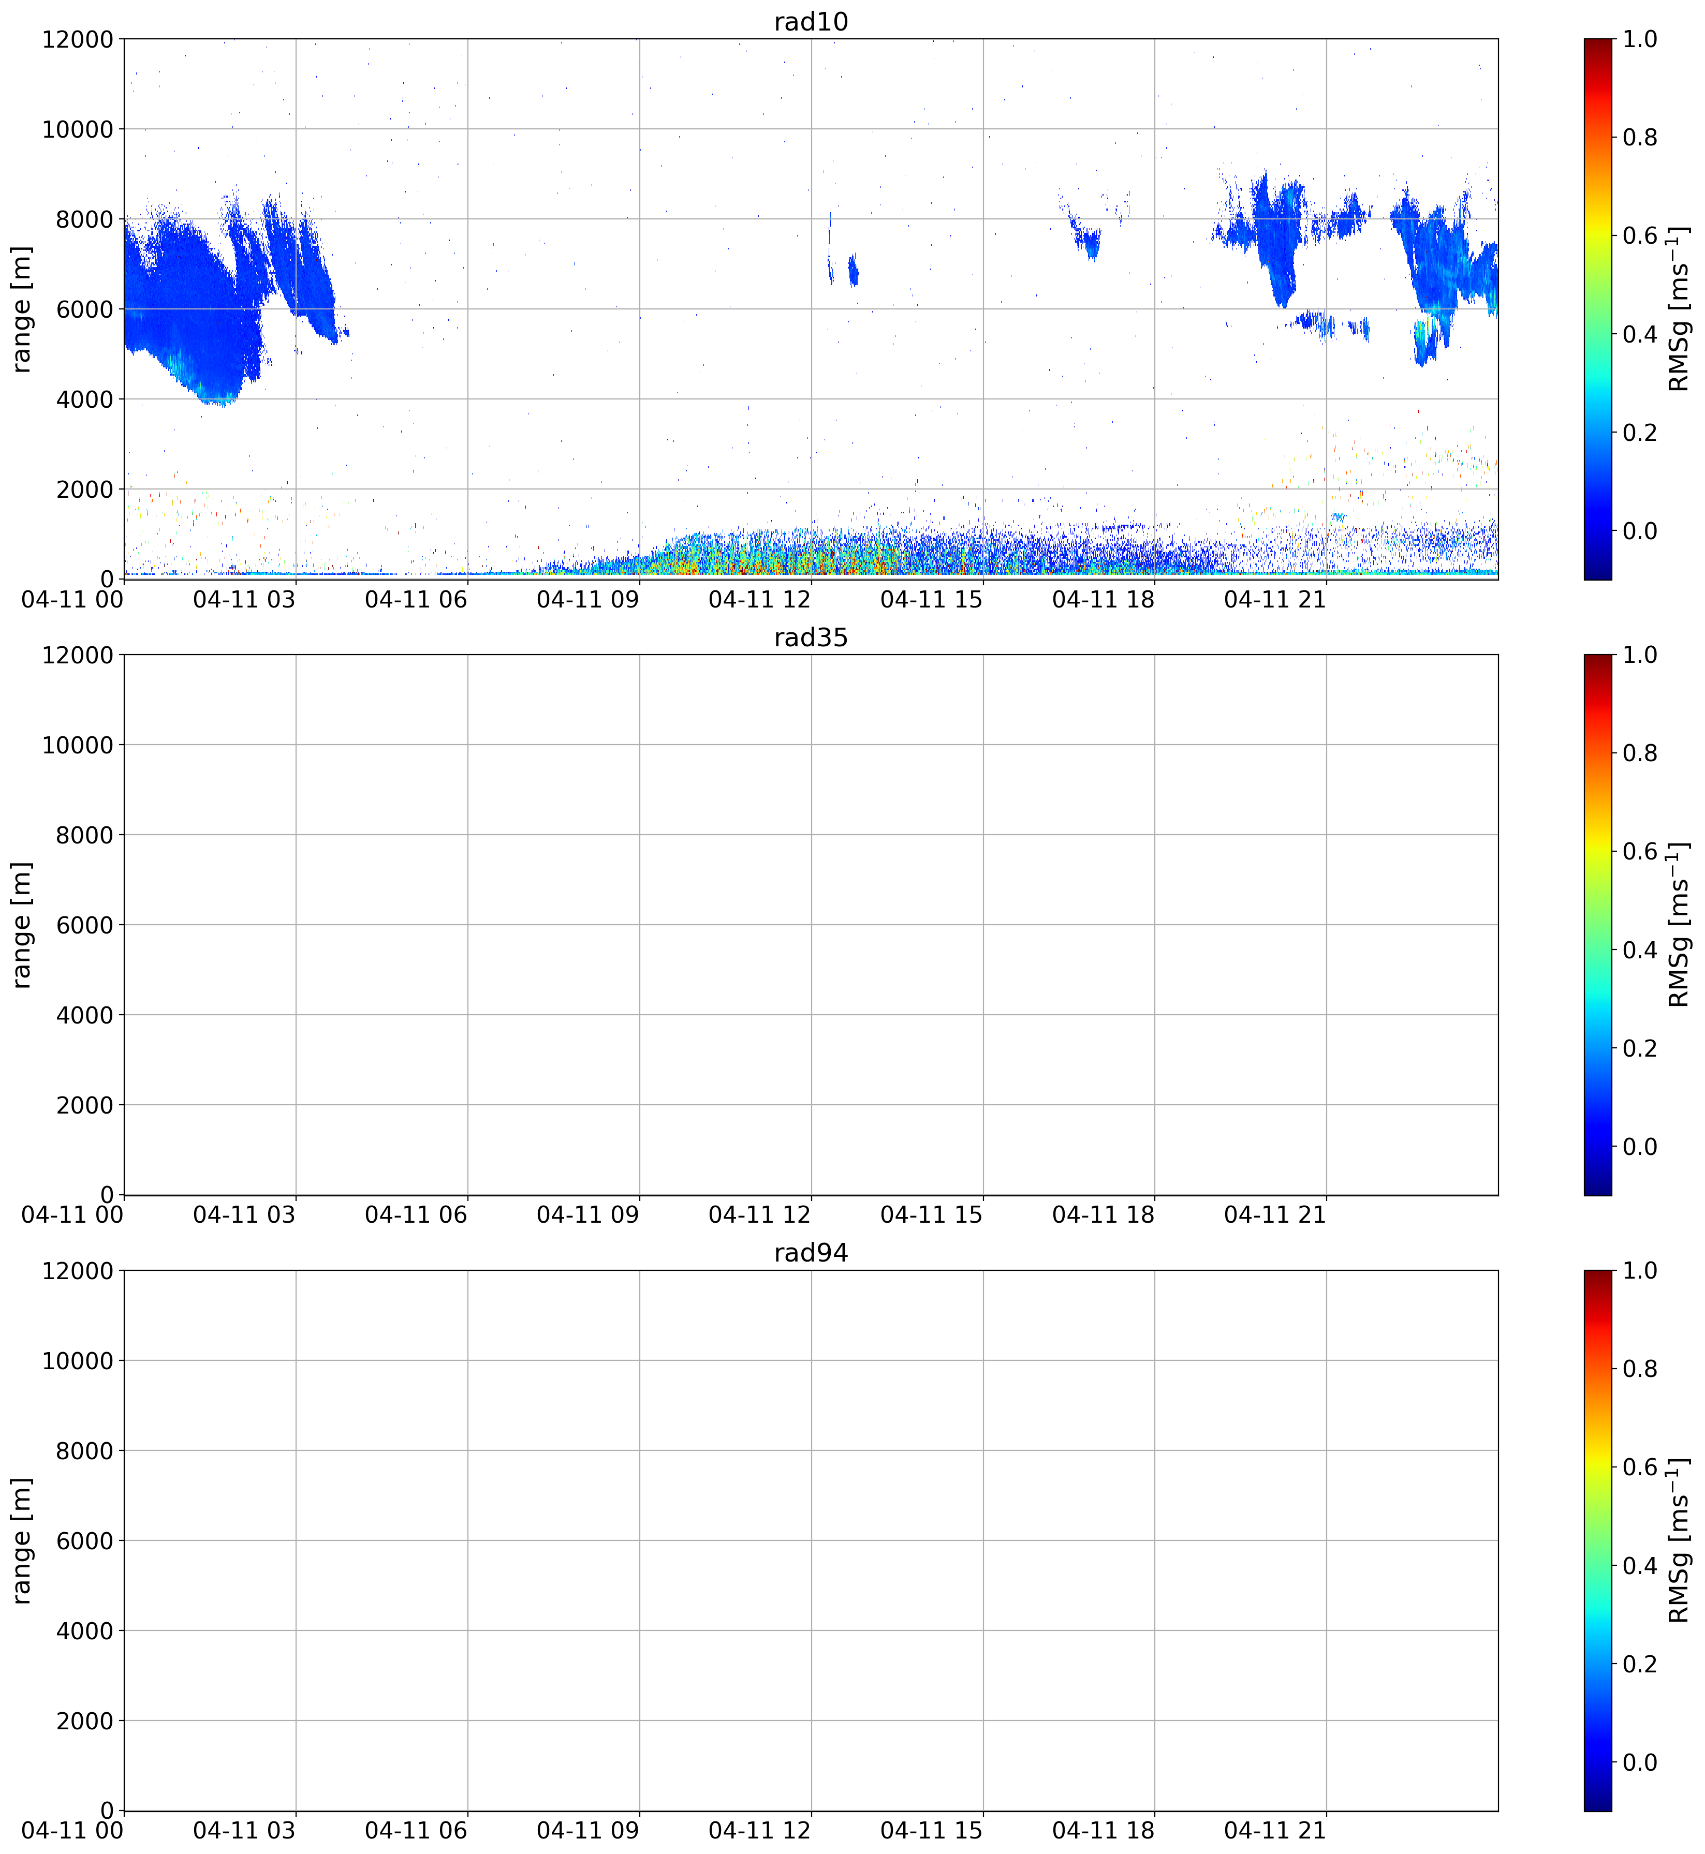Click the 8000 y-tick on rad35 plot
Screen dimensions: 1705x1854
click(x=85, y=835)
